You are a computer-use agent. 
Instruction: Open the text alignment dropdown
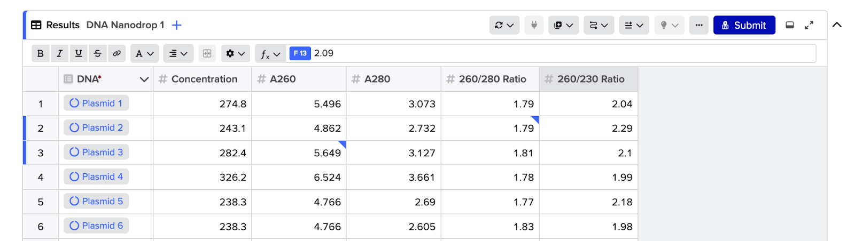pyautogui.click(x=178, y=53)
